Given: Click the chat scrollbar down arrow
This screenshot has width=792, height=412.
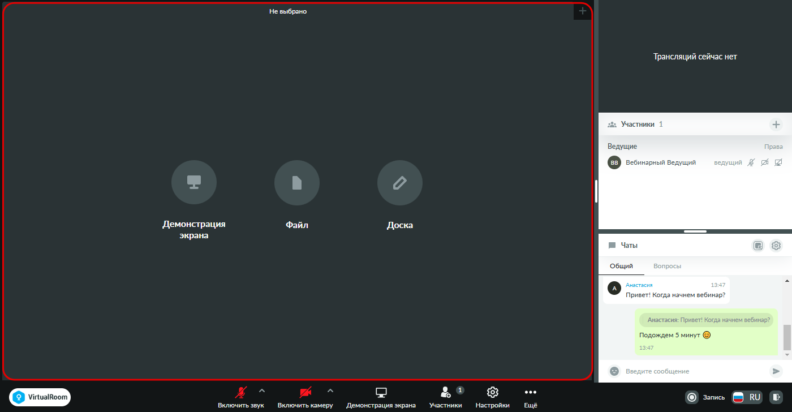Looking at the screenshot, I should point(787,355).
